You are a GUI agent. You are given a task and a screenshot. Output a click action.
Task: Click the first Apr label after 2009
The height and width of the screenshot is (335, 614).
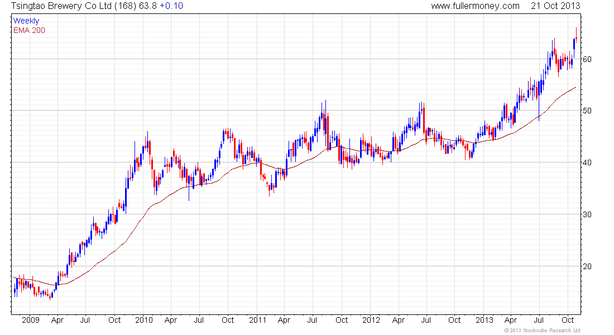[57, 320]
